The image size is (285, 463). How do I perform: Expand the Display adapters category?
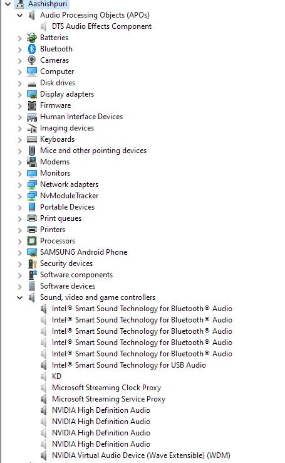[x=20, y=95]
